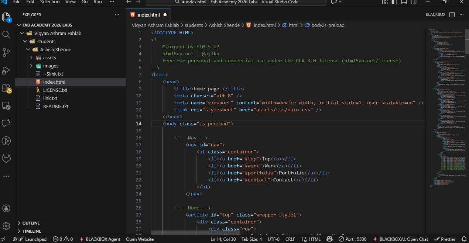
Task: Open the File menu
Action: [17, 2]
